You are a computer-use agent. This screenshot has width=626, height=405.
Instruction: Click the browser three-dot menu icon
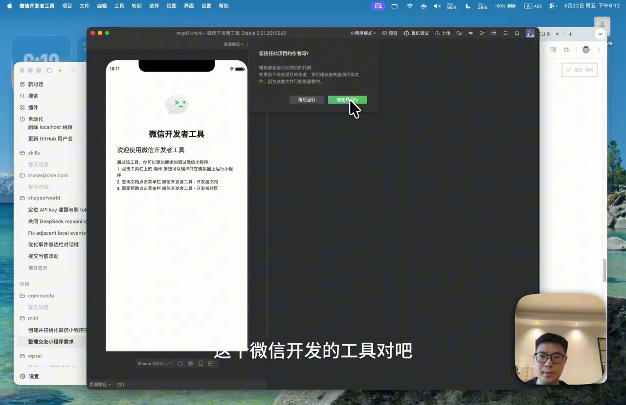[599, 50]
